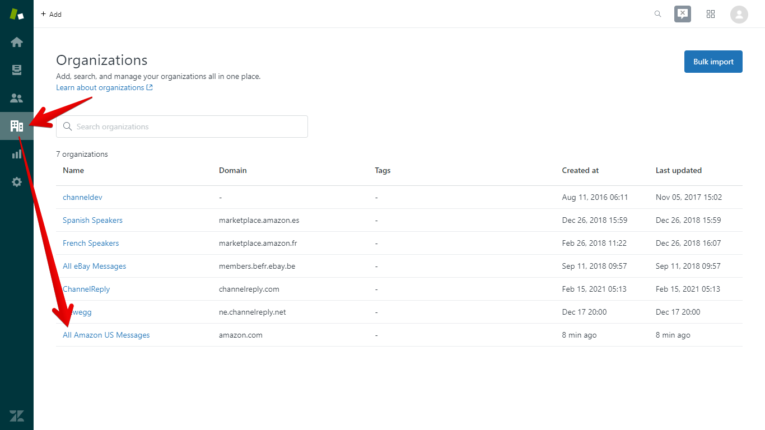
Task: Click the Name column header
Action: [73, 170]
